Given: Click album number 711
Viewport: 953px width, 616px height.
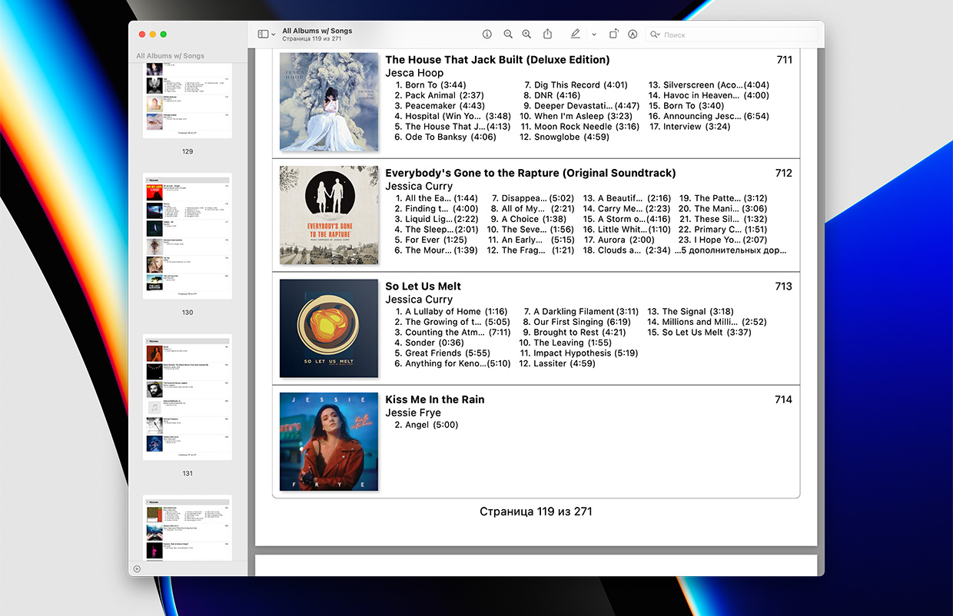Looking at the screenshot, I should pos(784,60).
